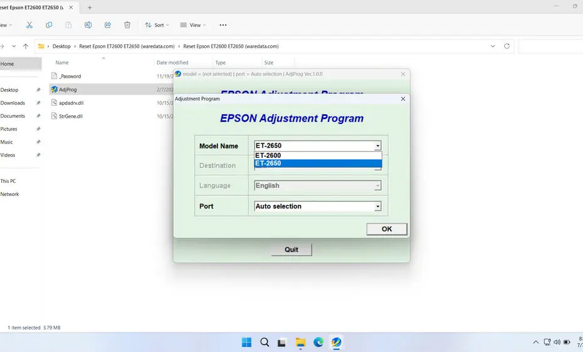
Task: Sort by the Size column header
Action: (269, 63)
